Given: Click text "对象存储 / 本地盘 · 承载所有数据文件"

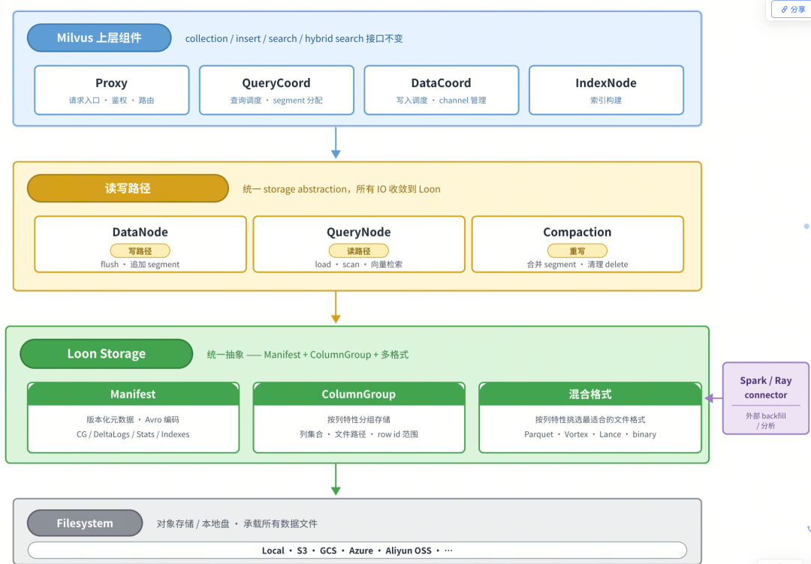Looking at the screenshot, I should point(237,523).
